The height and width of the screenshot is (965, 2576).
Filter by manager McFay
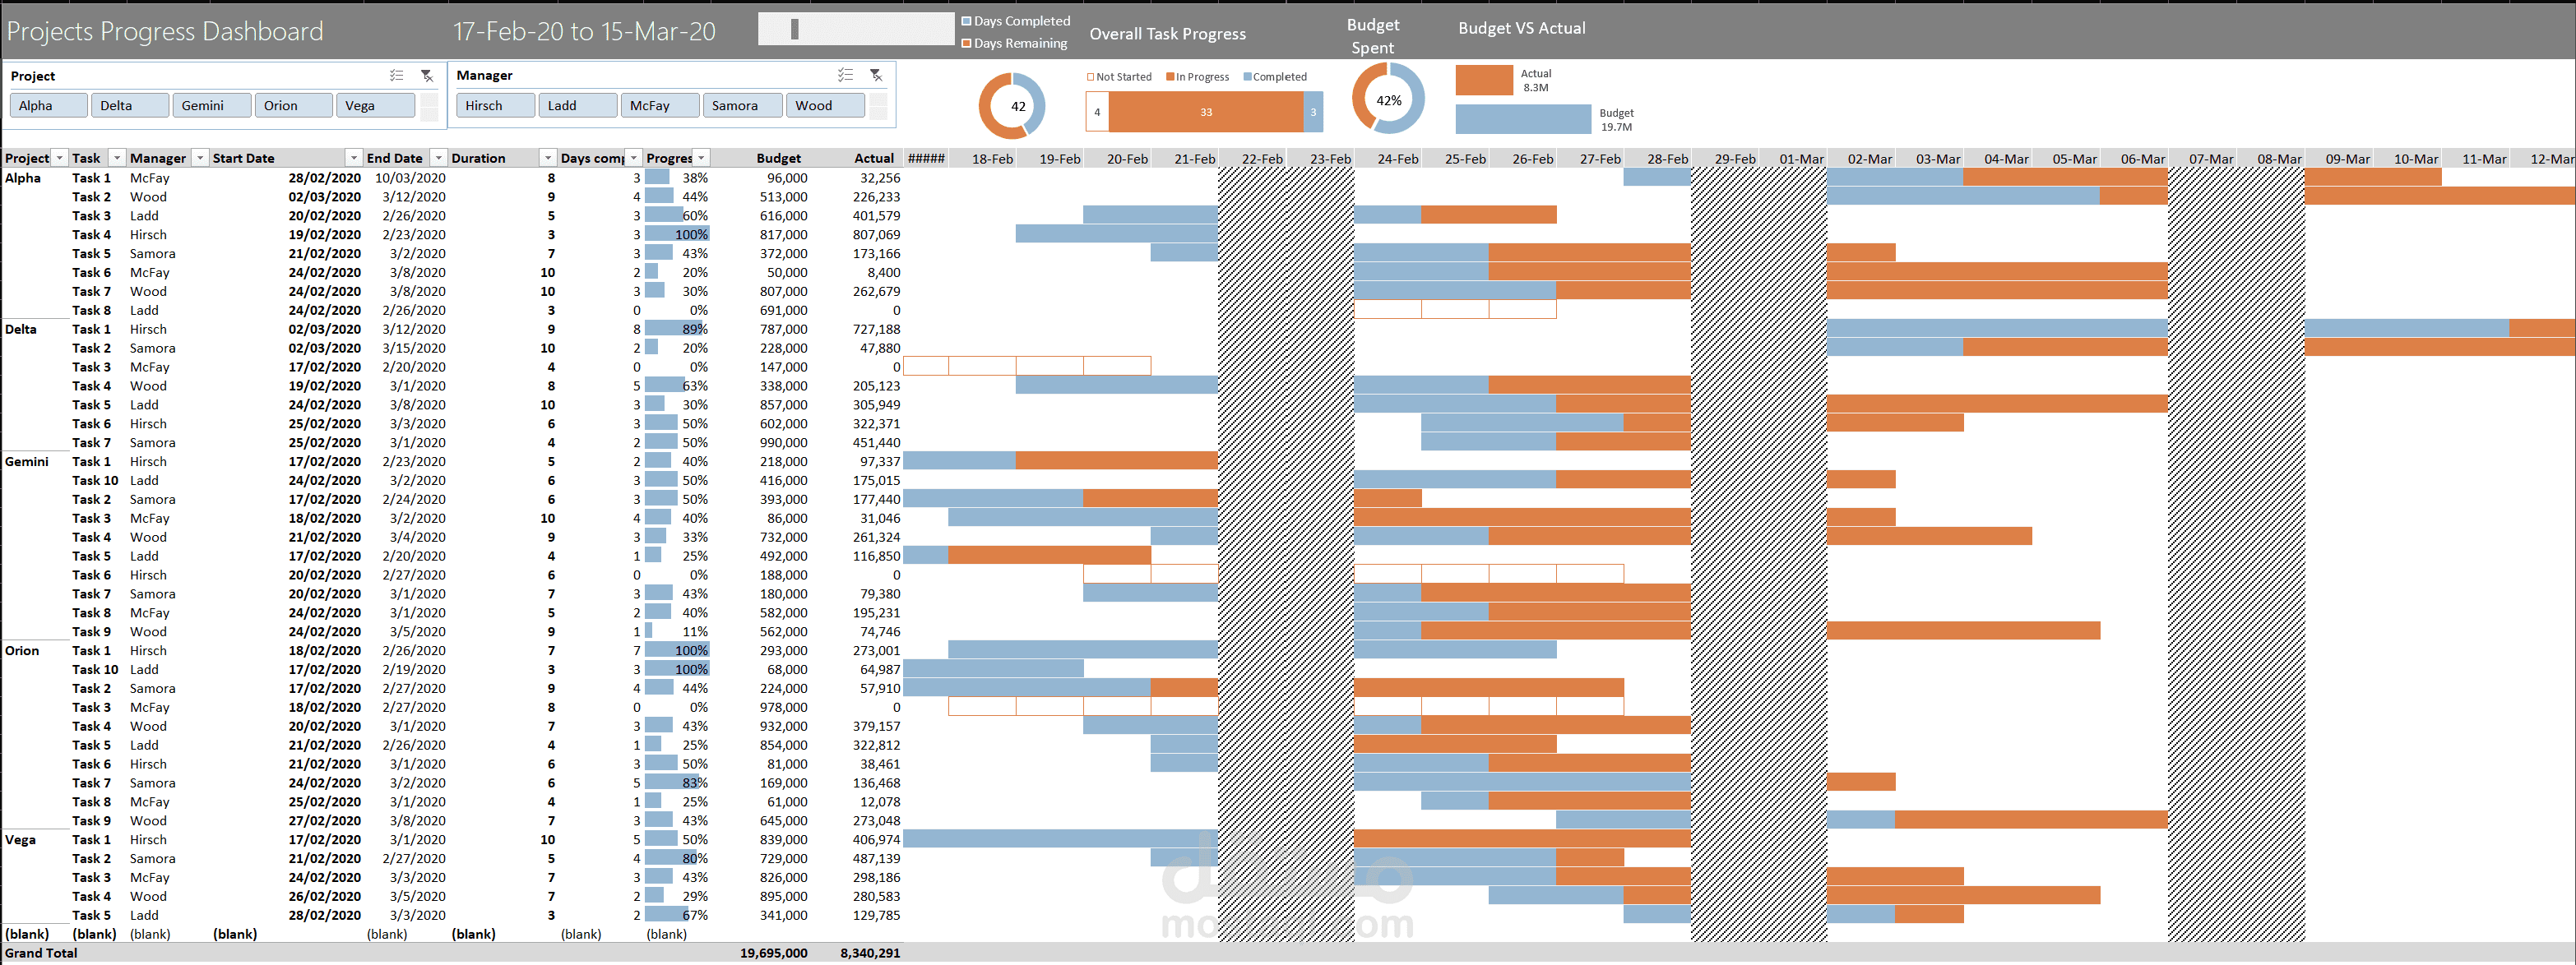point(659,105)
